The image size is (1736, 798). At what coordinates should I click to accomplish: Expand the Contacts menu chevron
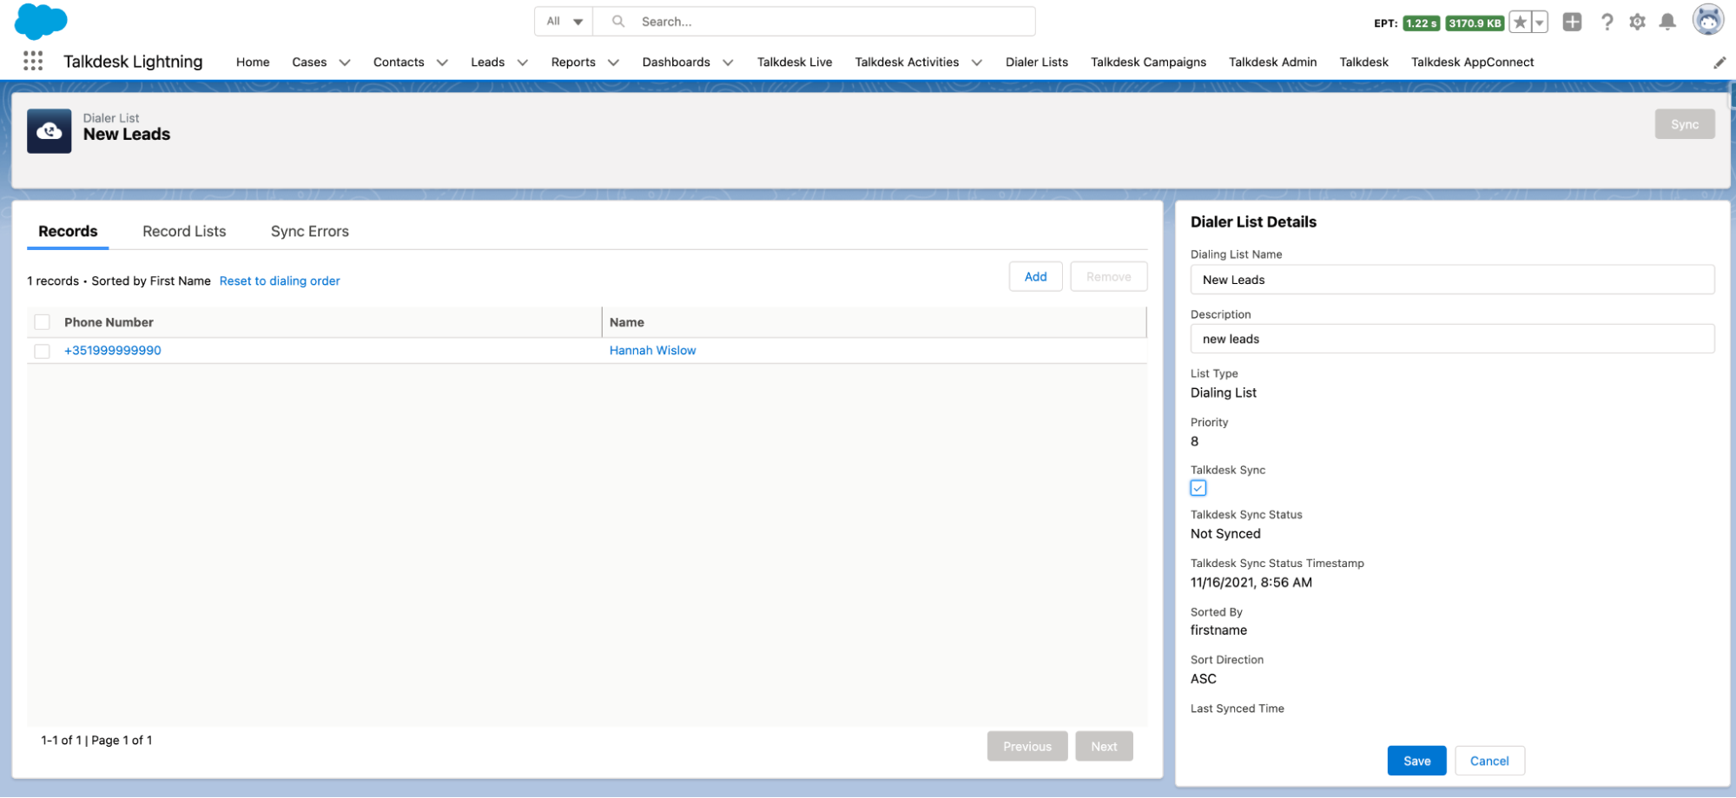(442, 63)
